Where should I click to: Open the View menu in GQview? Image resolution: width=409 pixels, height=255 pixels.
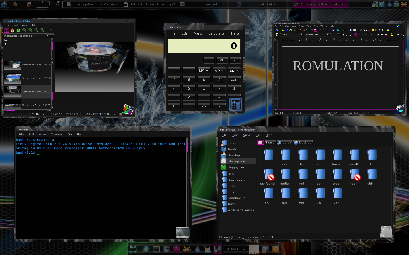point(24,25)
